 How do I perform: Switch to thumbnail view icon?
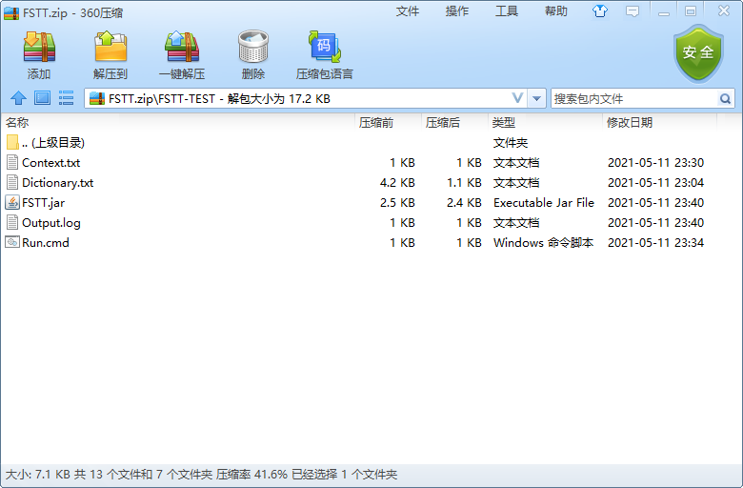click(42, 98)
